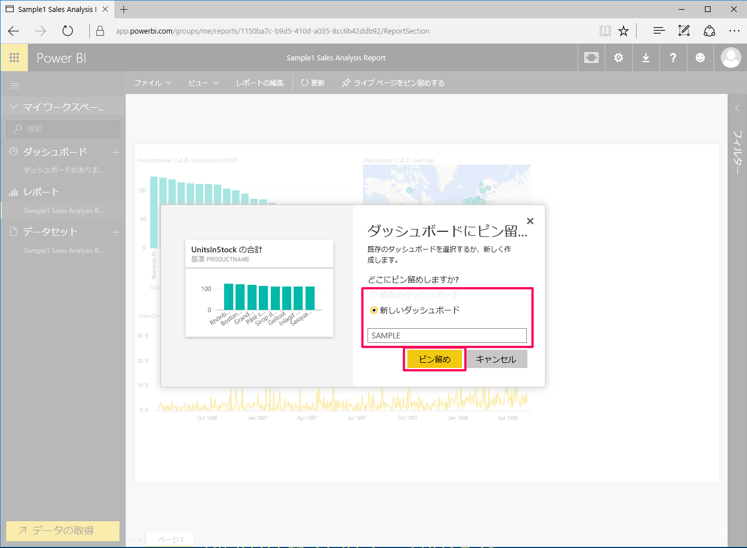
Task: Click the browser share icon
Action: 709,31
